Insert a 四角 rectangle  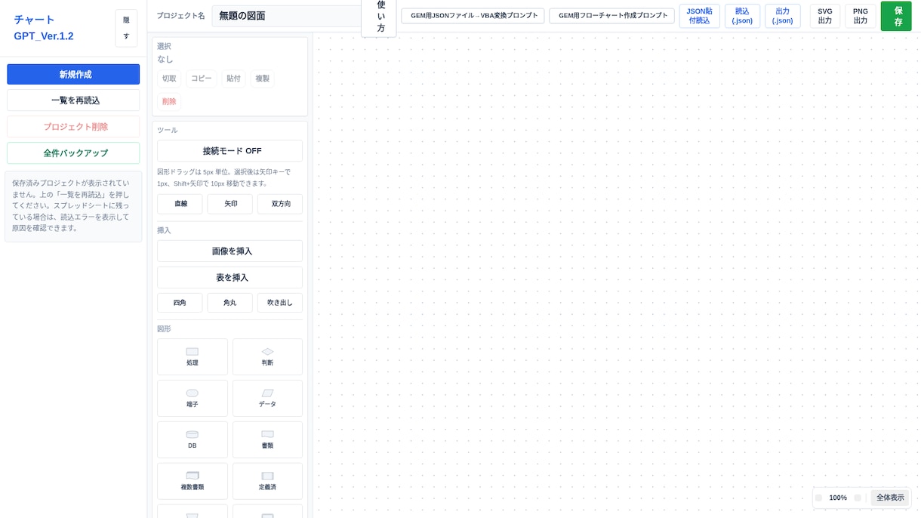click(x=180, y=303)
